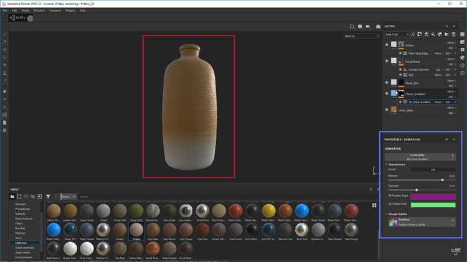Image resolution: width=467 pixels, height=262 pixels.
Task: Click the add paint layer icon
Action: pyautogui.click(x=426, y=34)
